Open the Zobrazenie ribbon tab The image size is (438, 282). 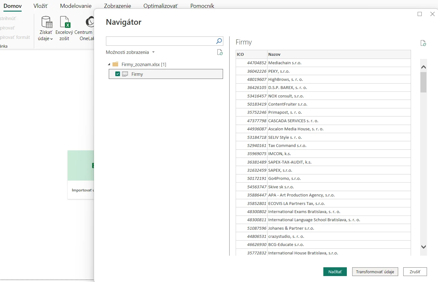pos(117,6)
